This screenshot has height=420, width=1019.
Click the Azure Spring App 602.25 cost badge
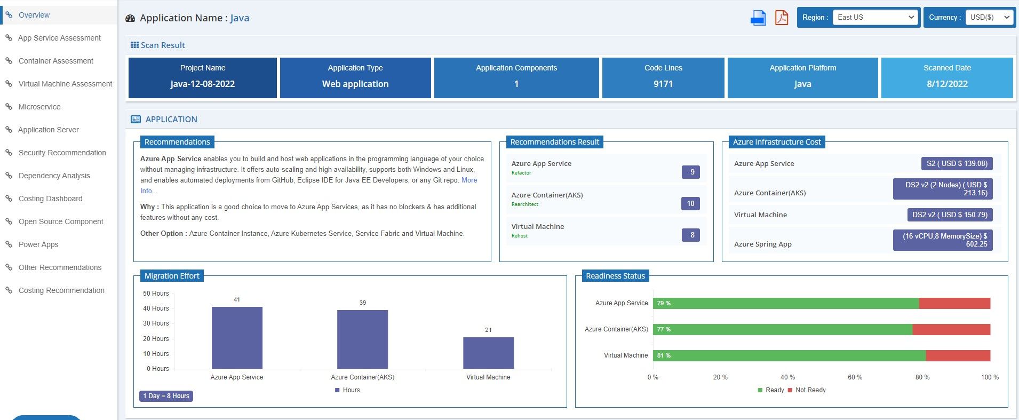[943, 240]
